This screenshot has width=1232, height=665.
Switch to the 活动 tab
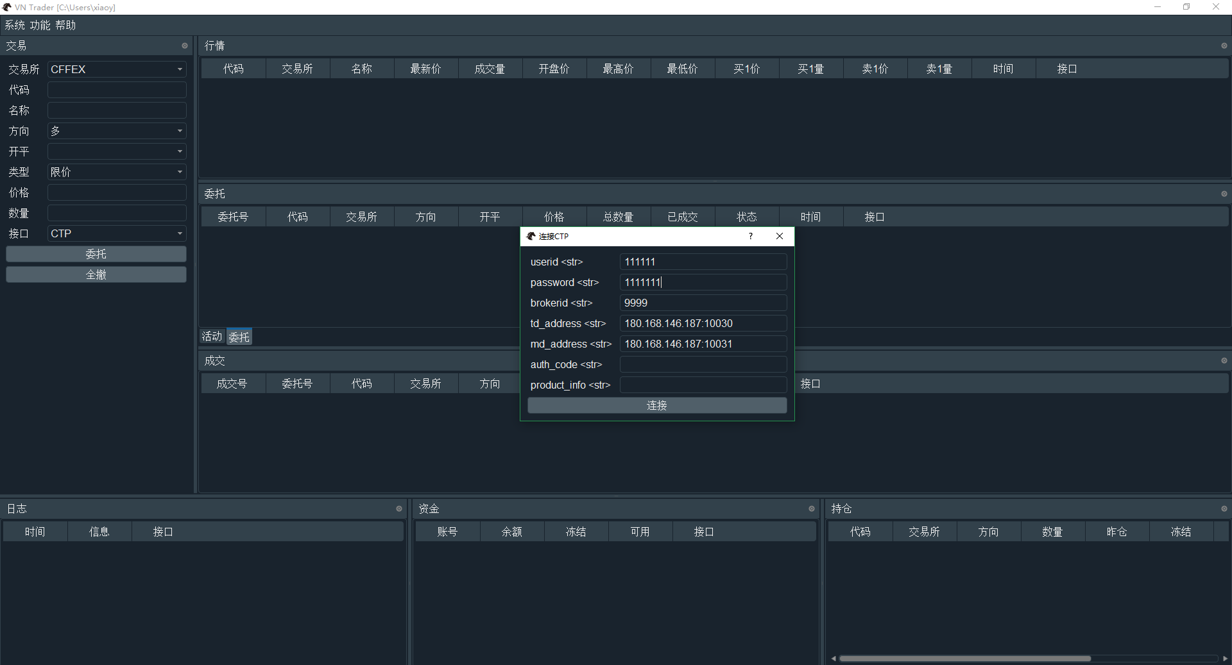[212, 337]
